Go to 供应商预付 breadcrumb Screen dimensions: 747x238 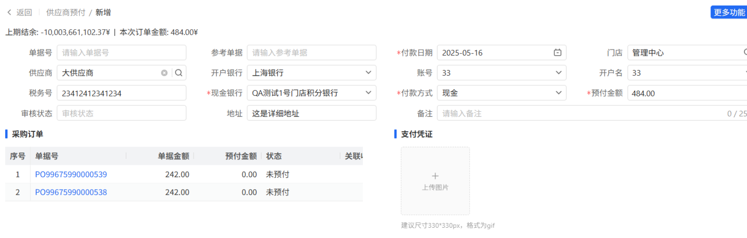pyautogui.click(x=66, y=12)
